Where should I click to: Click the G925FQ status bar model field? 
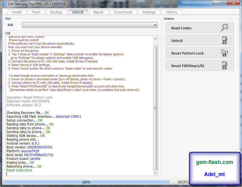183,182
